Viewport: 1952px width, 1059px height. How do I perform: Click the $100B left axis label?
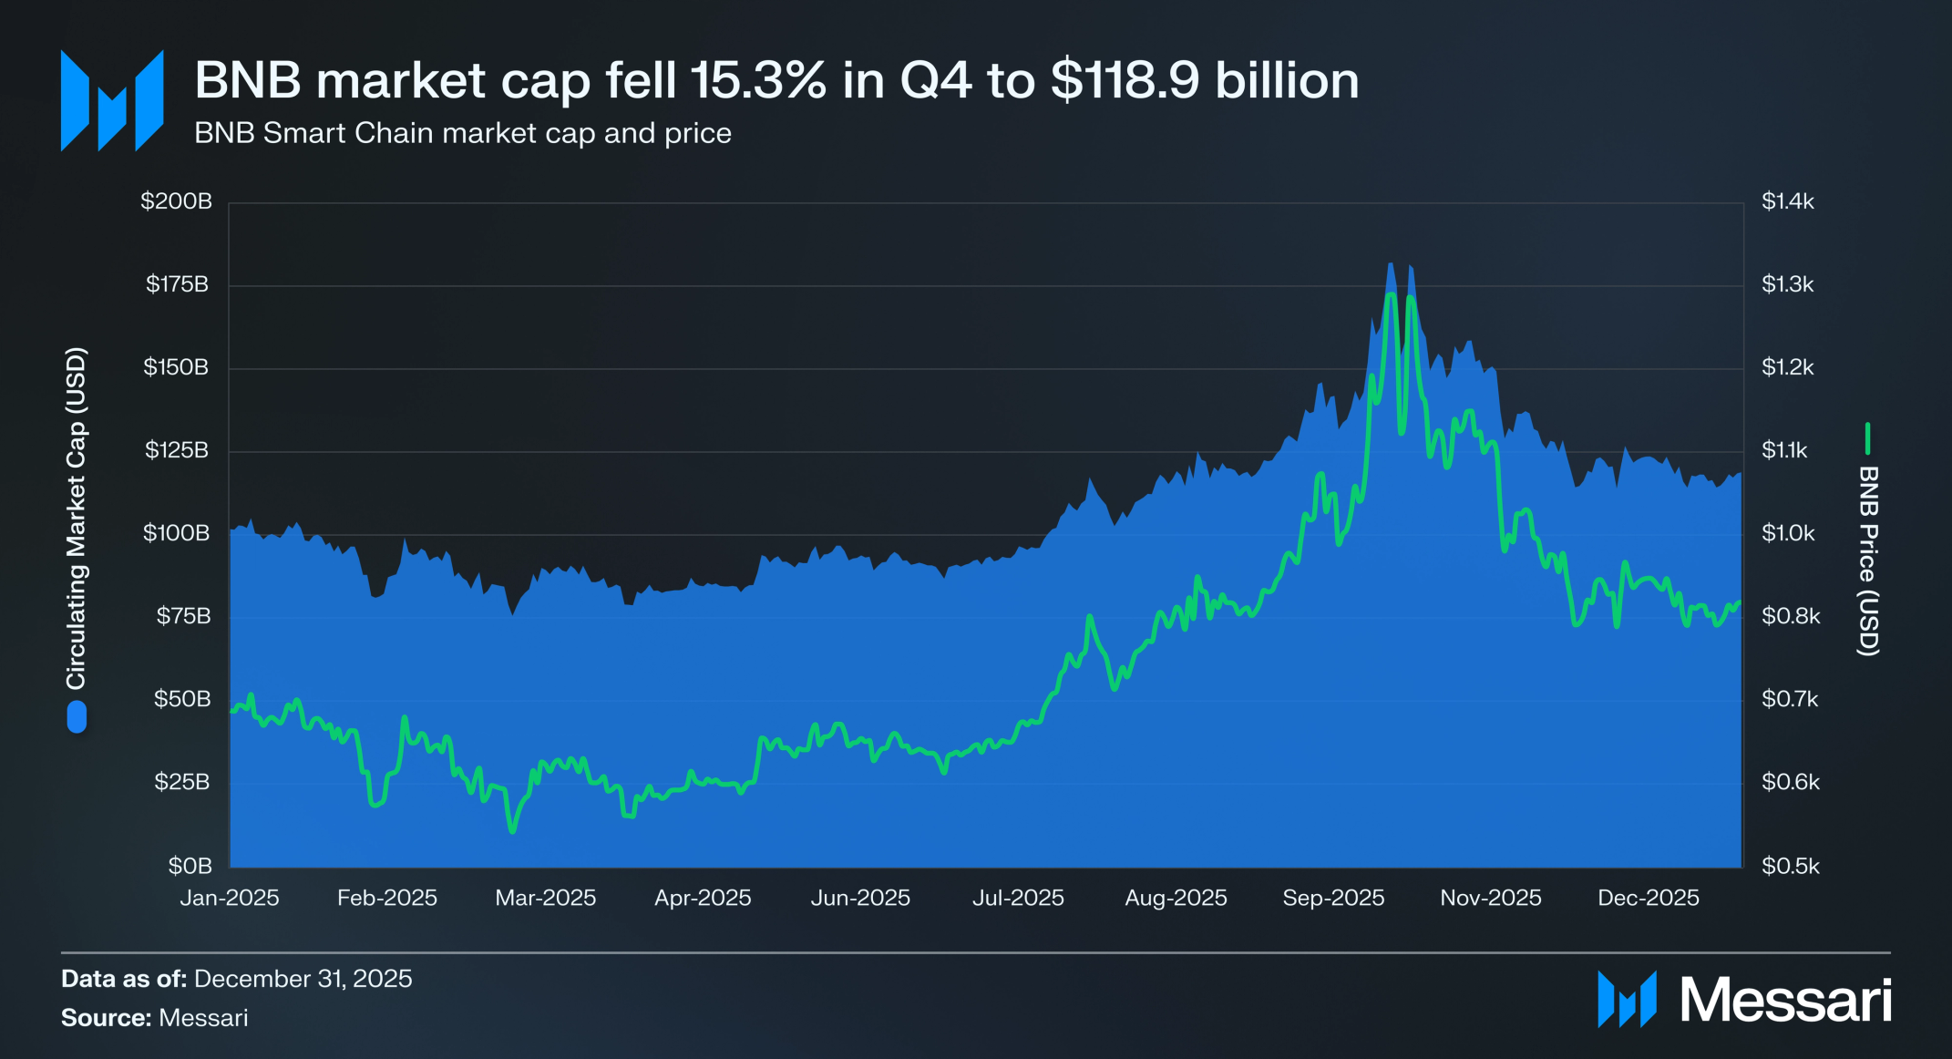[176, 533]
